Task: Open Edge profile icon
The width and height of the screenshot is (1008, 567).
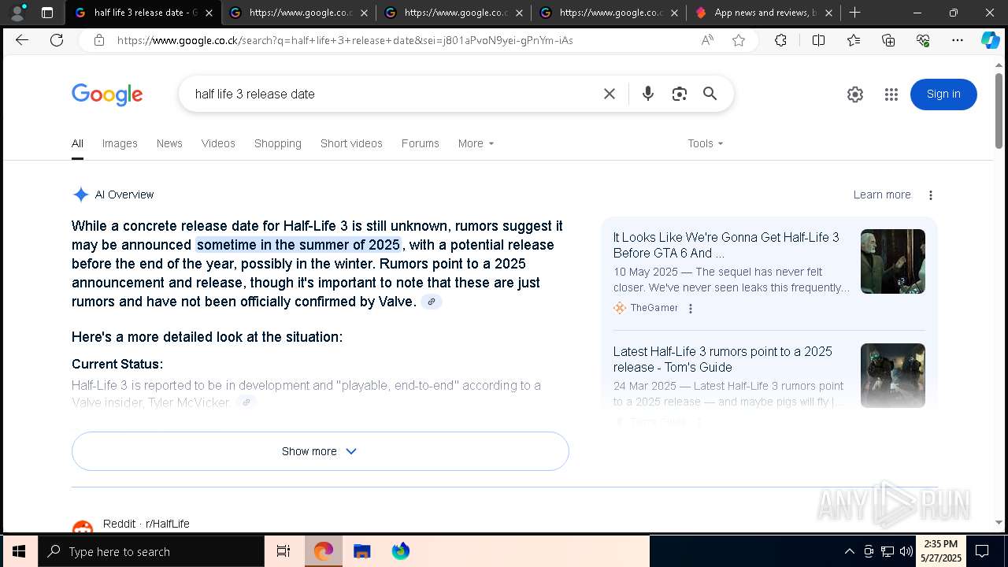Action: tap(17, 13)
